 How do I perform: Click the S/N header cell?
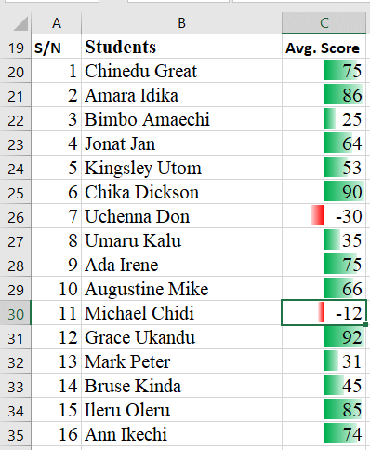tap(56, 47)
